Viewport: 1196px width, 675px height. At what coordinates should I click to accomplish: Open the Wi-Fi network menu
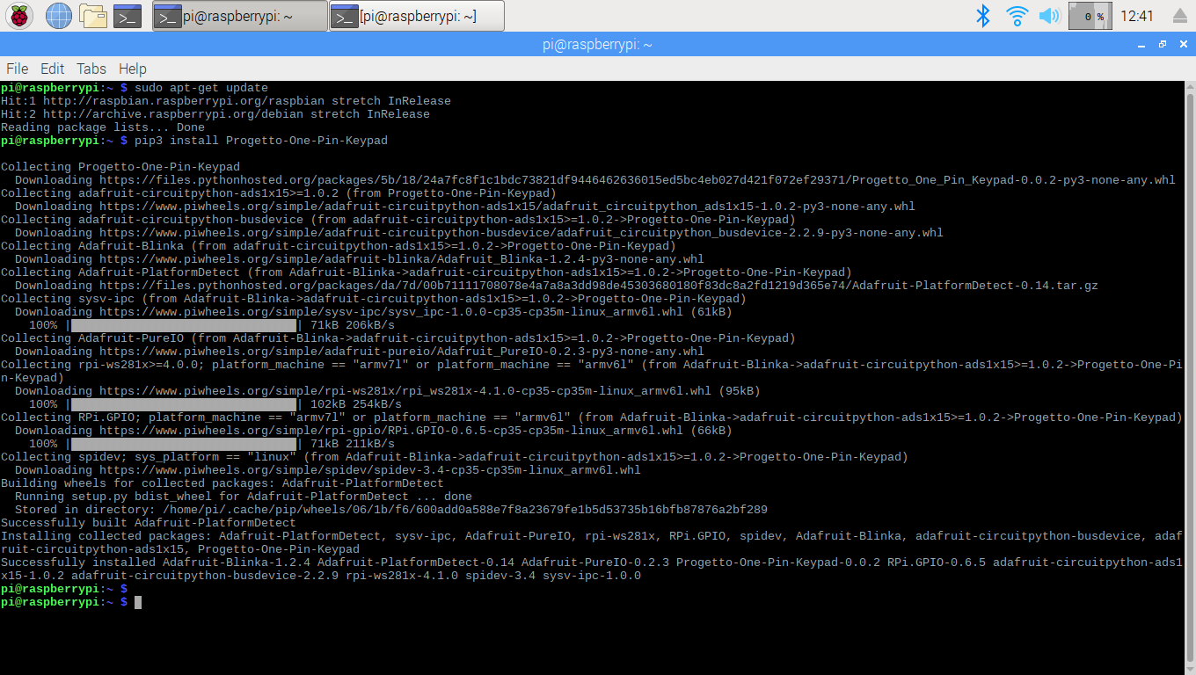1017,16
